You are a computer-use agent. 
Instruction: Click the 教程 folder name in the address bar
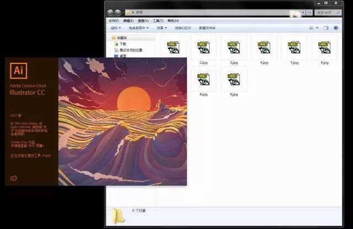(140, 12)
